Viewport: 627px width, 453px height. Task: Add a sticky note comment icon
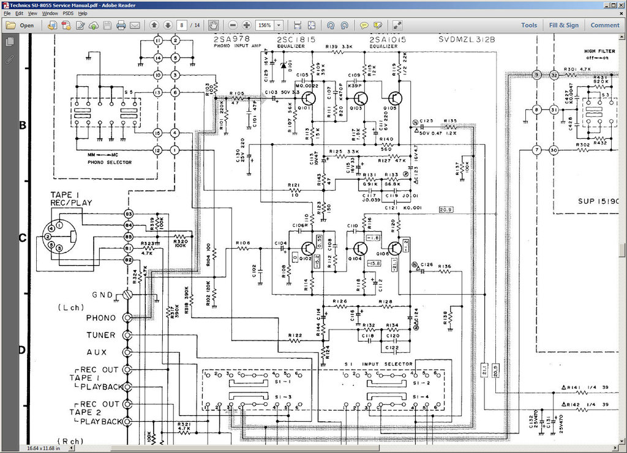click(x=364, y=25)
